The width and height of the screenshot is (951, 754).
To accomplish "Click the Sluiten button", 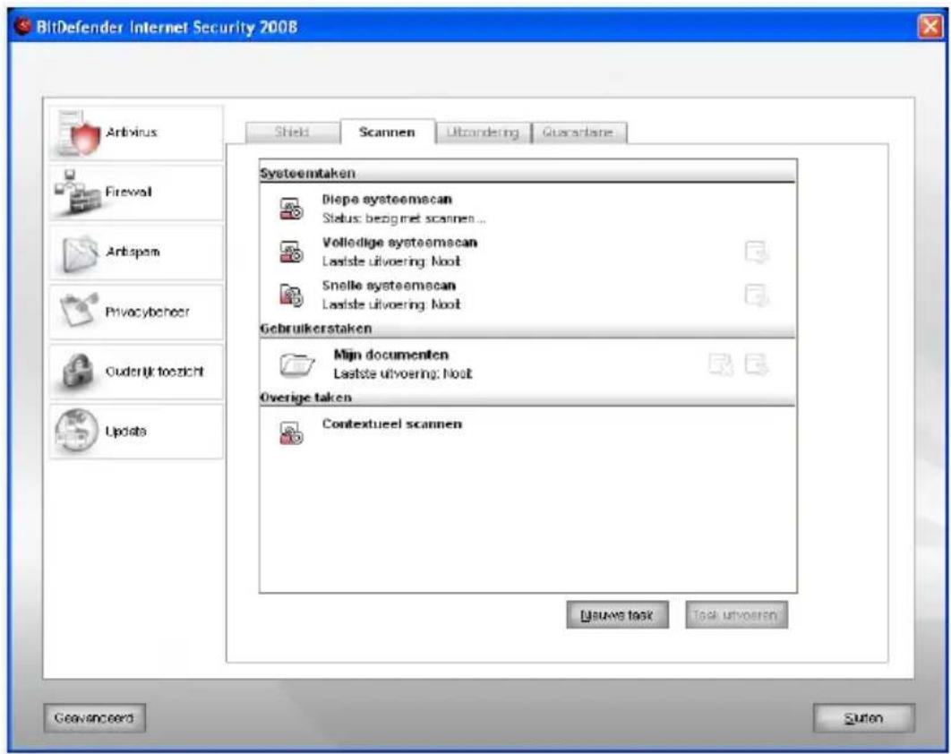I will pos(863,718).
